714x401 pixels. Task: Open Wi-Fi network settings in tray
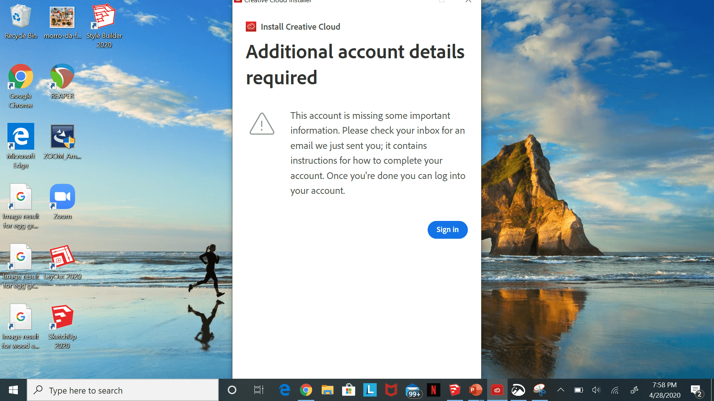pos(615,390)
